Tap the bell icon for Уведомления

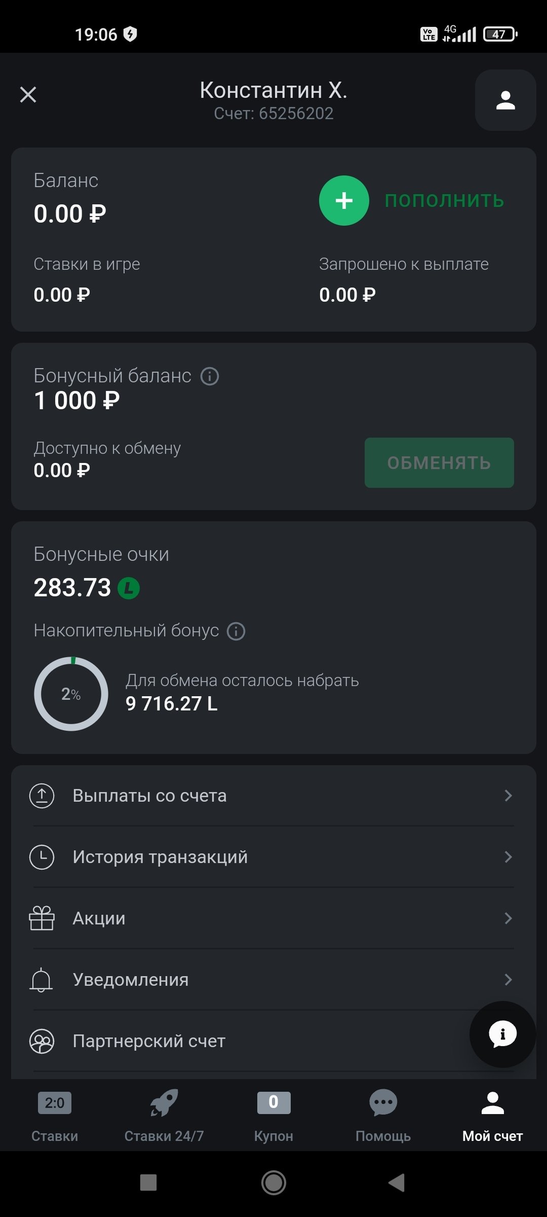coord(42,980)
